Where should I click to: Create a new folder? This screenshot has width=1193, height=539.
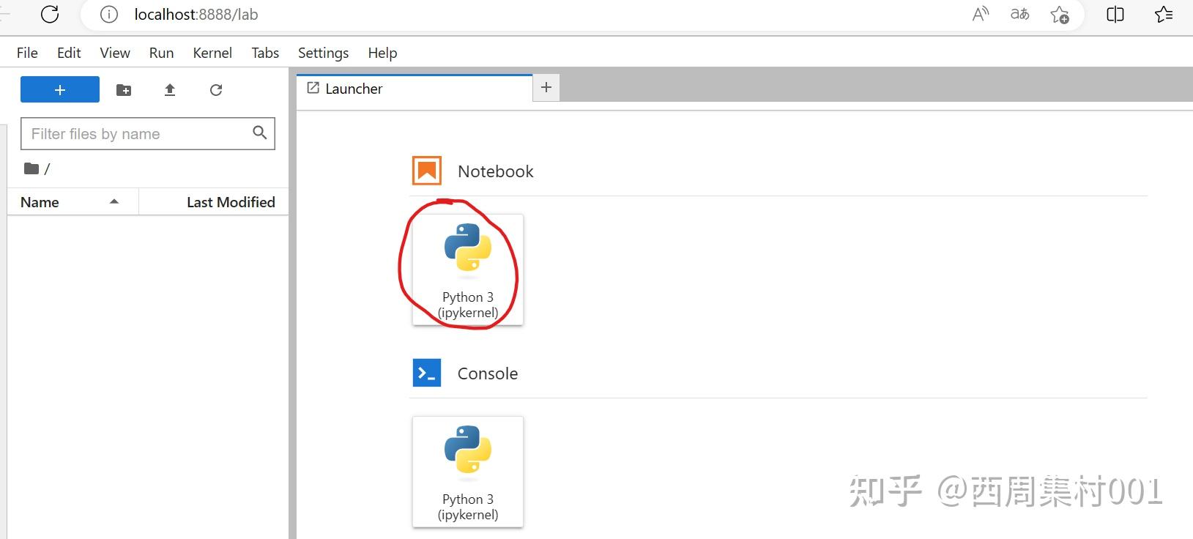click(x=124, y=89)
